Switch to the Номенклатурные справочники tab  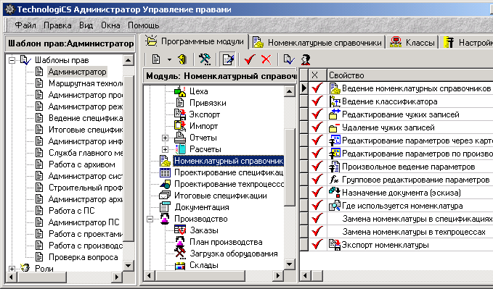pyautogui.click(x=318, y=42)
